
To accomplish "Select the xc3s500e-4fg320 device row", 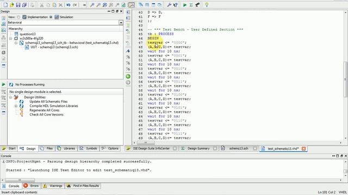I will coord(32,38).
